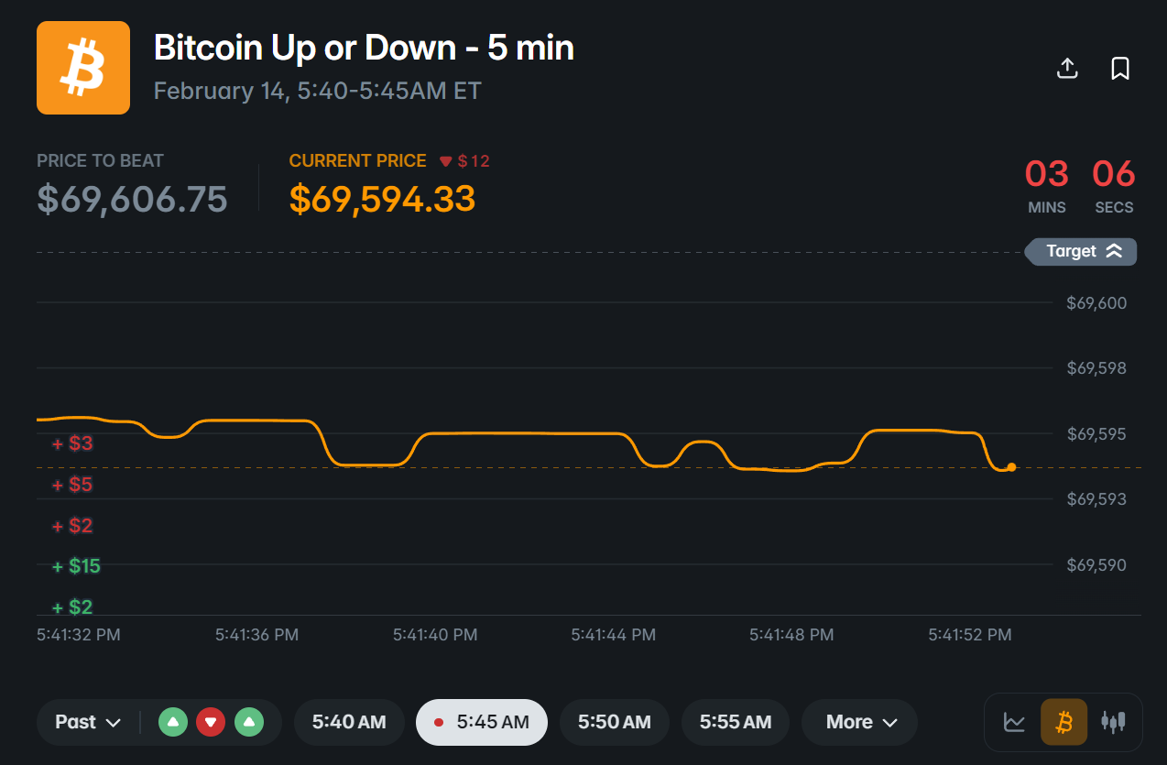The image size is (1167, 765).
Task: Click the price to beat $69,606.75
Action: [132, 198]
